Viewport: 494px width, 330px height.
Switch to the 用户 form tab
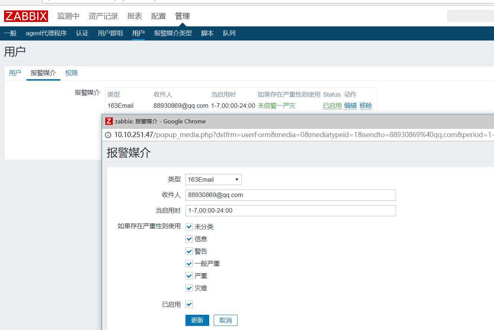[x=15, y=73]
